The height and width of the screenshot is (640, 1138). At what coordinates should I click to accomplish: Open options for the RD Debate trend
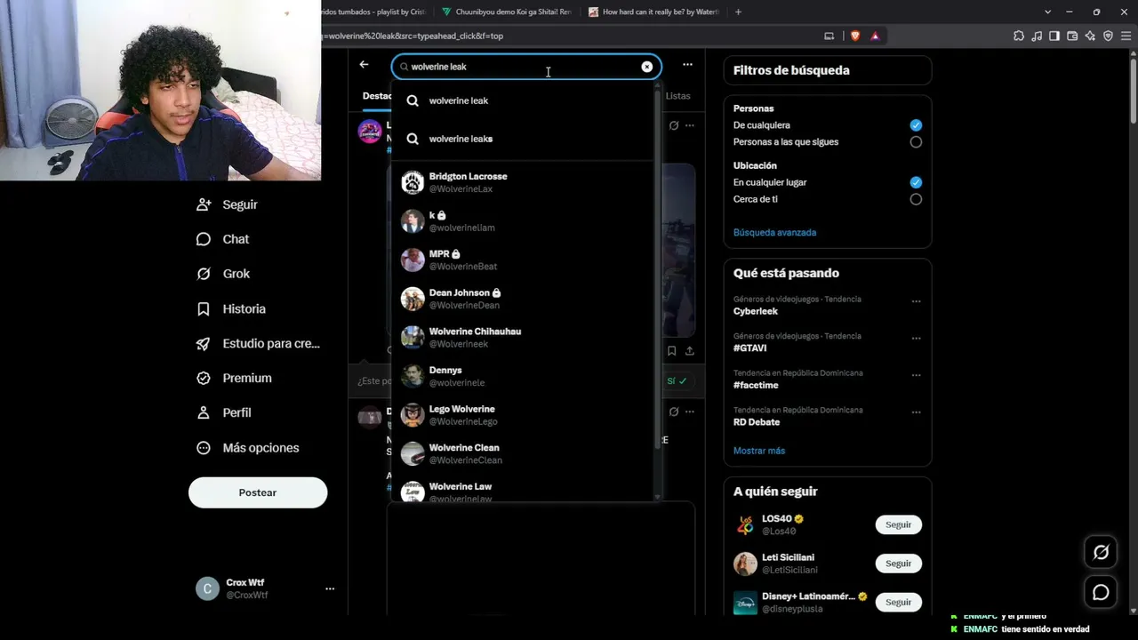coord(916,412)
